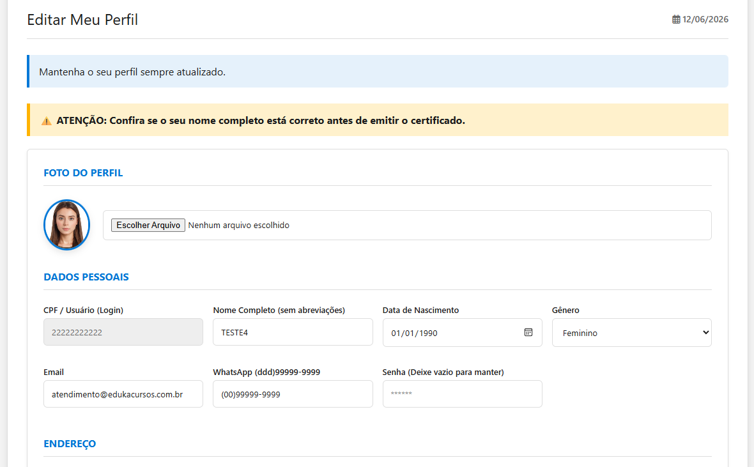Viewport: 754px width, 467px height.
Task: Click the calendar icon beside 12/06/2026
Action: pos(676,19)
